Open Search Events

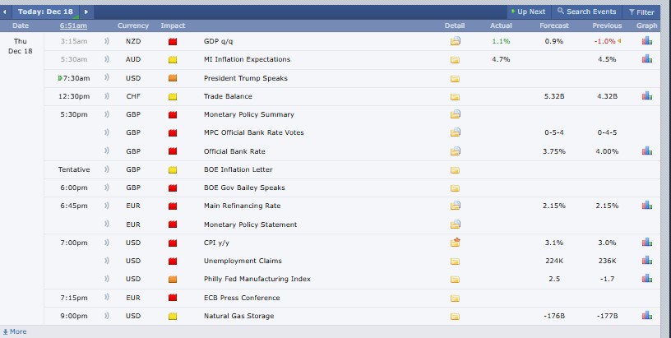click(x=586, y=12)
